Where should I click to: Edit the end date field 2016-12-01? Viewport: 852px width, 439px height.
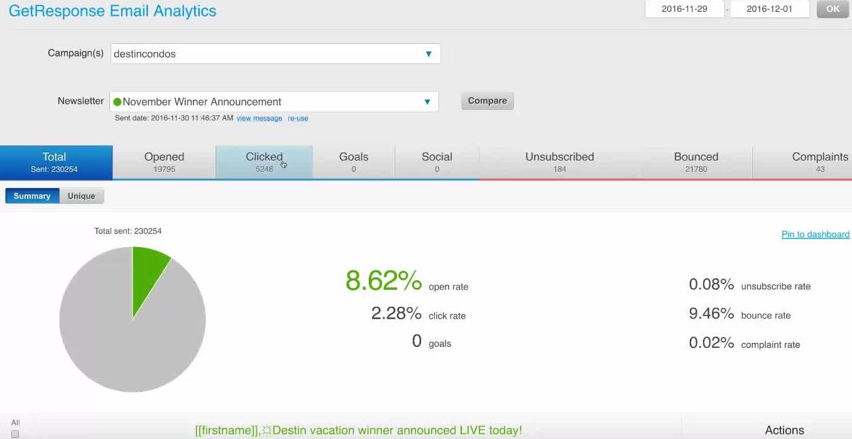[x=770, y=9]
